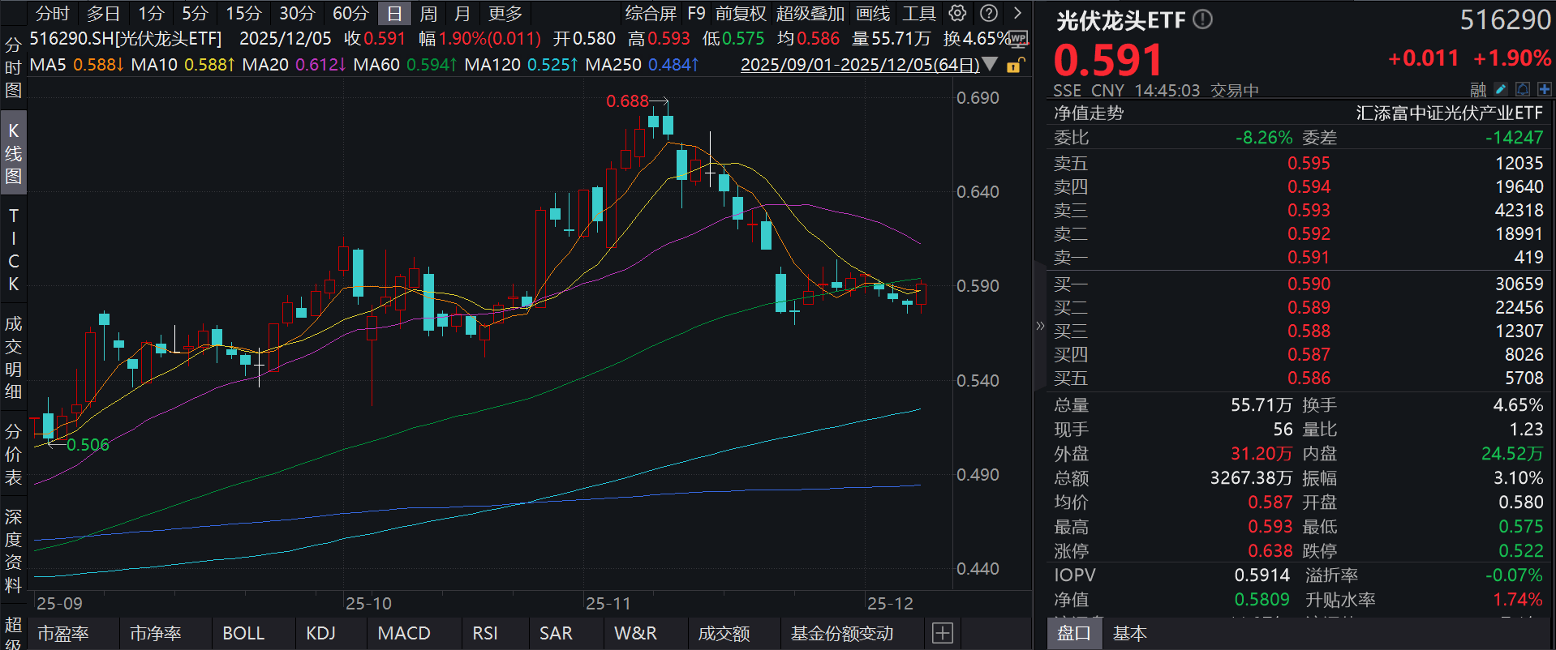This screenshot has width=1556, height=650.
Task: Toggle 前复权 price adjustment mode
Action: [x=740, y=14]
